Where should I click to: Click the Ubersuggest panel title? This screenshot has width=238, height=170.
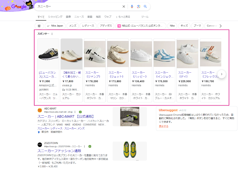click(x=168, y=110)
